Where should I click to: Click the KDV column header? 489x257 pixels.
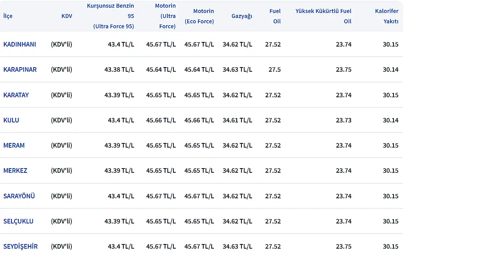pyautogui.click(x=66, y=16)
